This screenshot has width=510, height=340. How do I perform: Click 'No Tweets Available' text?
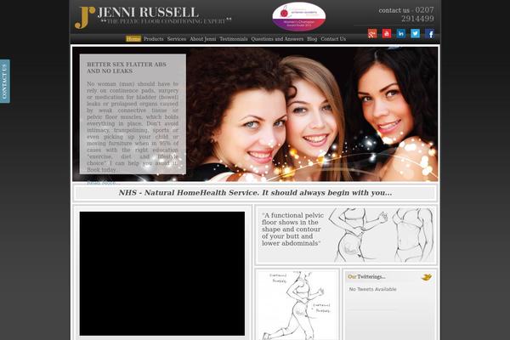point(373,289)
